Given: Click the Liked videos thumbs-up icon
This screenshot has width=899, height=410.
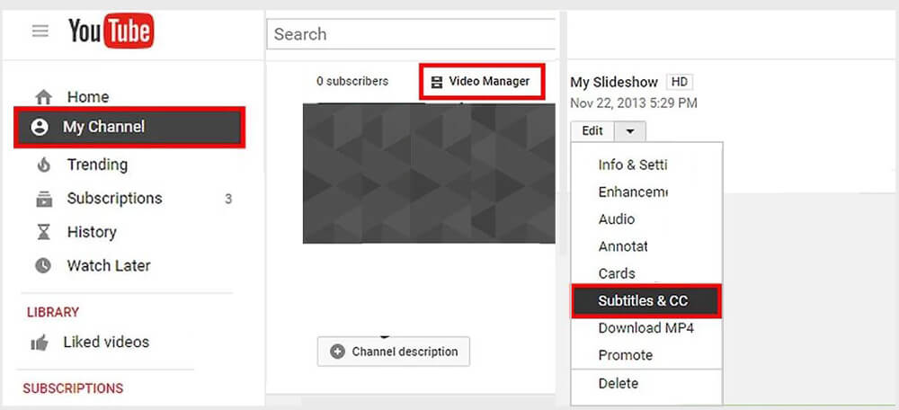Looking at the screenshot, I should [x=39, y=343].
